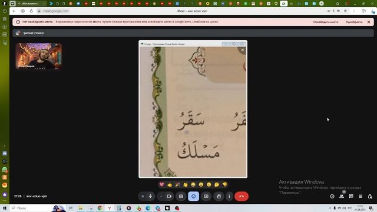
Task: Mute the microphone in Meet
Action: (150, 196)
